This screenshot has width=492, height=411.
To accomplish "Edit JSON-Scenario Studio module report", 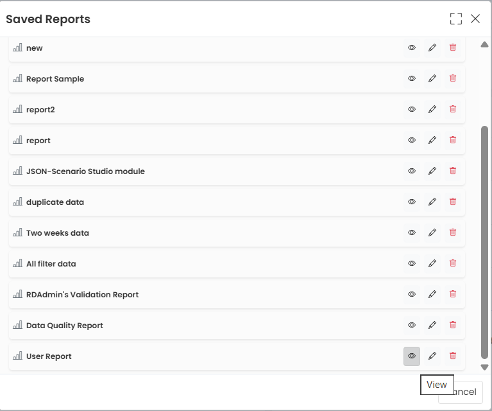I will click(x=432, y=171).
